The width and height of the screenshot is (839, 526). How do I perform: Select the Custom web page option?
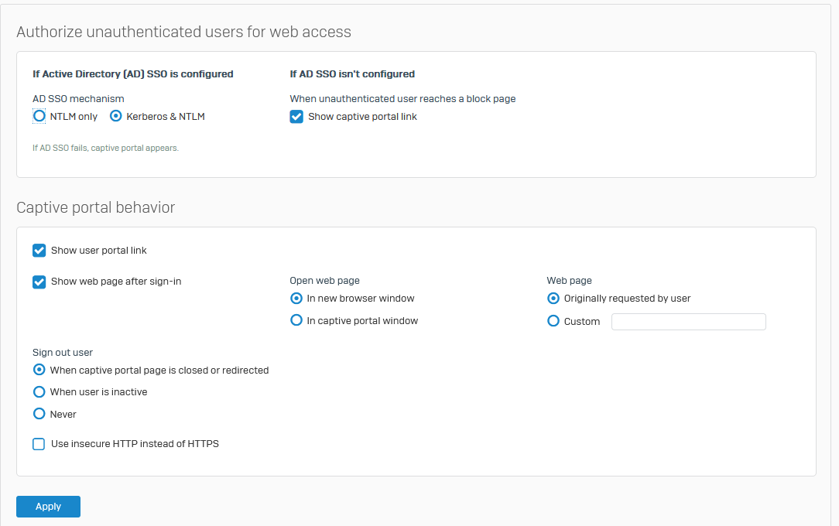coord(553,321)
